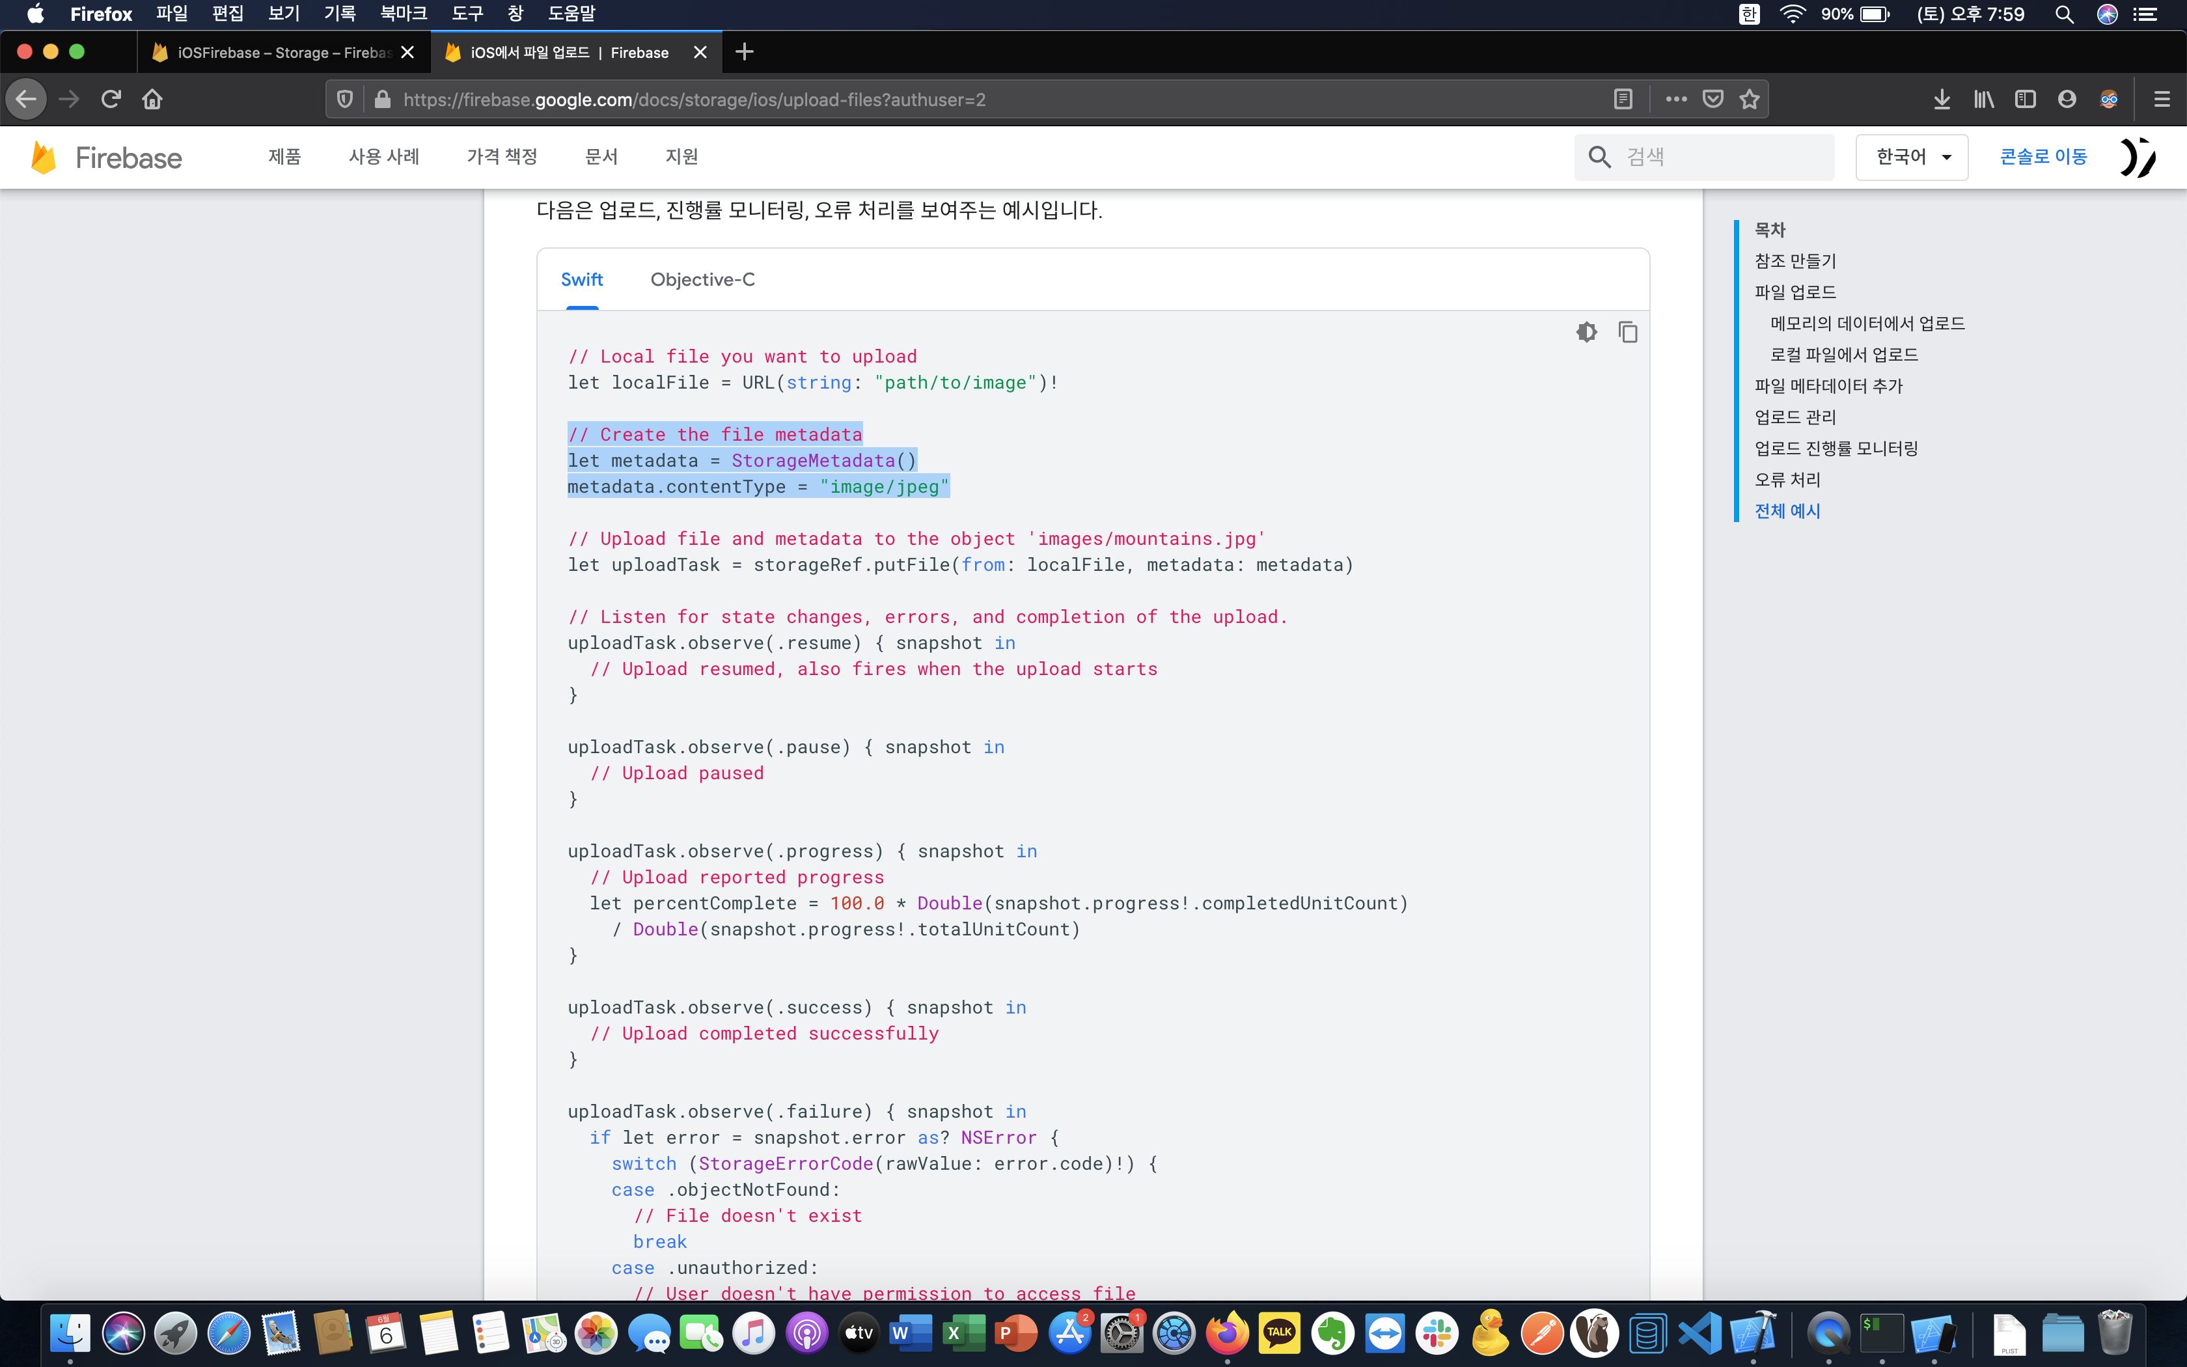Go to the Firefox home page
Viewport: 2187px width, 1367px height.
click(x=152, y=100)
